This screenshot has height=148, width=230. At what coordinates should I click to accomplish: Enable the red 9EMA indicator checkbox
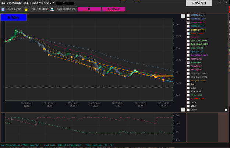pyautogui.click(x=188, y=34)
